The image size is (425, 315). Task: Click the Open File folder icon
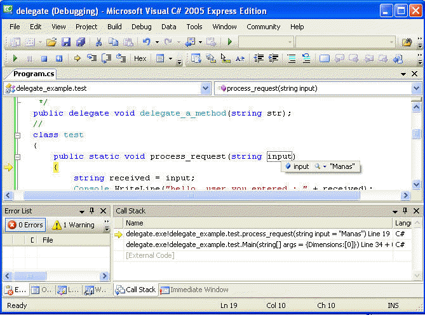(x=51, y=42)
